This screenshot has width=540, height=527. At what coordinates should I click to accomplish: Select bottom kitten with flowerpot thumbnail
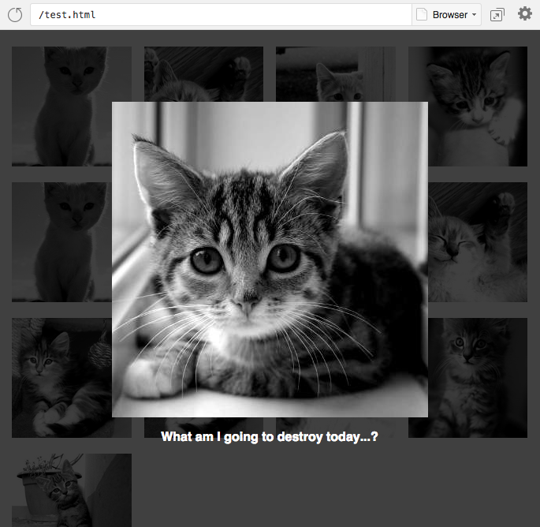point(72,490)
